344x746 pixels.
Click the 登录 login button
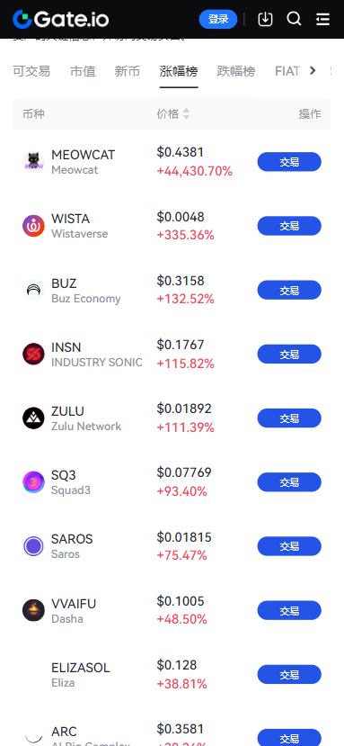click(218, 19)
